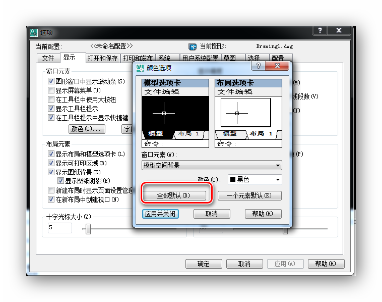Click 取消 in Color Options dialog

point(212,214)
